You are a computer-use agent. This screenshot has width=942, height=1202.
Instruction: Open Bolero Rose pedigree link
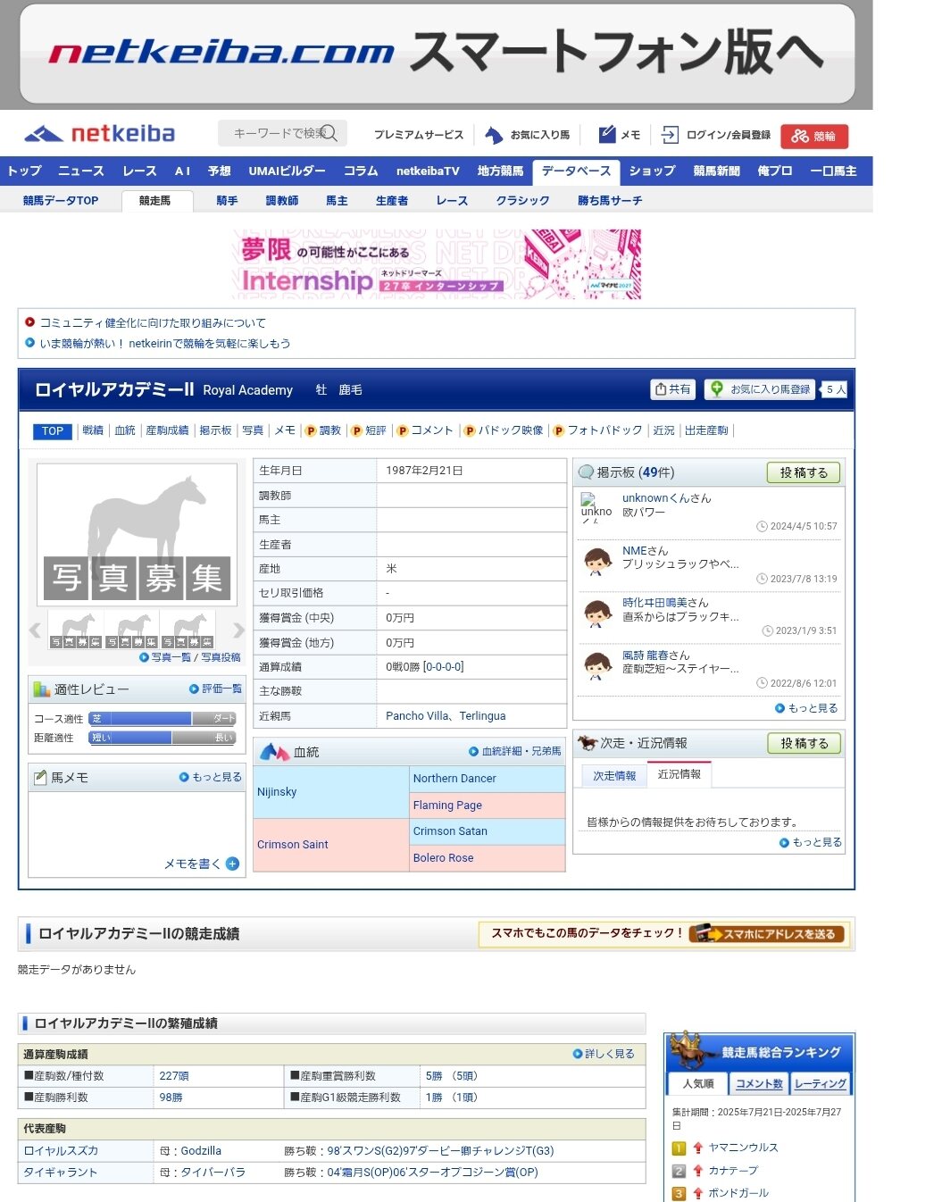pos(444,858)
